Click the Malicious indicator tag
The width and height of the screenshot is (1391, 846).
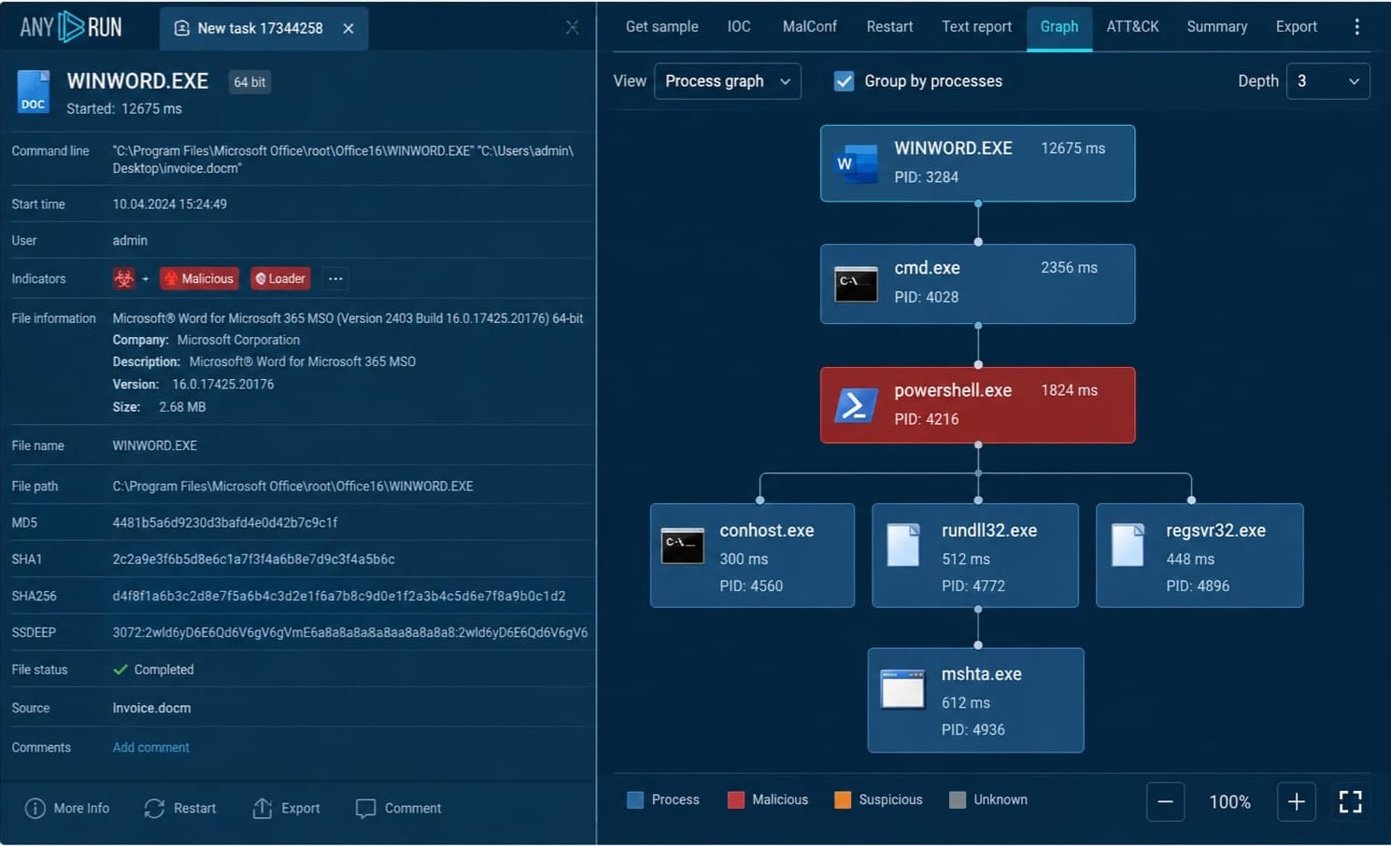(x=199, y=278)
